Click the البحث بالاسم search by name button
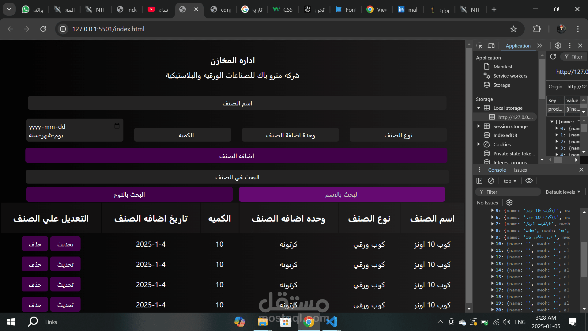The image size is (588, 331). tap(342, 195)
